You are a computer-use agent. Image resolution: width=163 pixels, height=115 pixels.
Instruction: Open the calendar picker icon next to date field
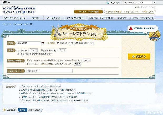tap(43, 43)
